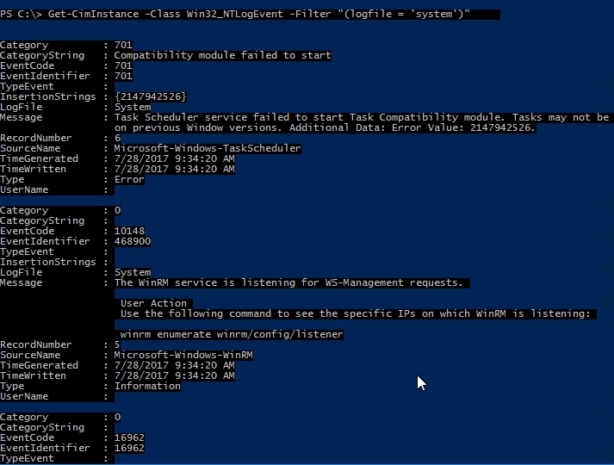The width and height of the screenshot is (614, 465).
Task: Click the "Information" type value
Action: coord(147,386)
